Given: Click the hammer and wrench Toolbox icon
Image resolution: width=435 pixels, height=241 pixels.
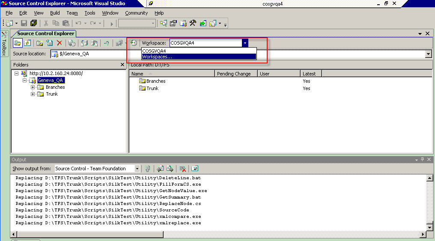Looking at the screenshot, I should 193,23.
